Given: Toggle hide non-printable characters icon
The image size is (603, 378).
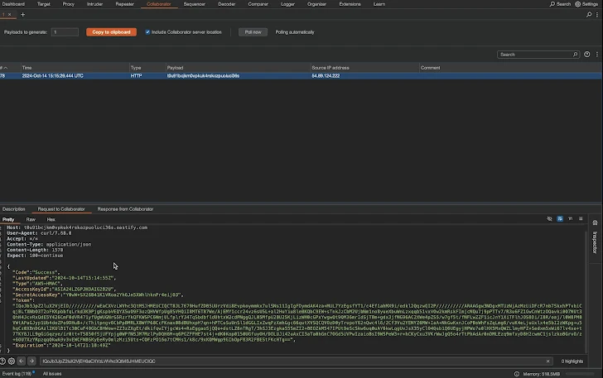Looking at the screenshot, I should click(549, 218).
